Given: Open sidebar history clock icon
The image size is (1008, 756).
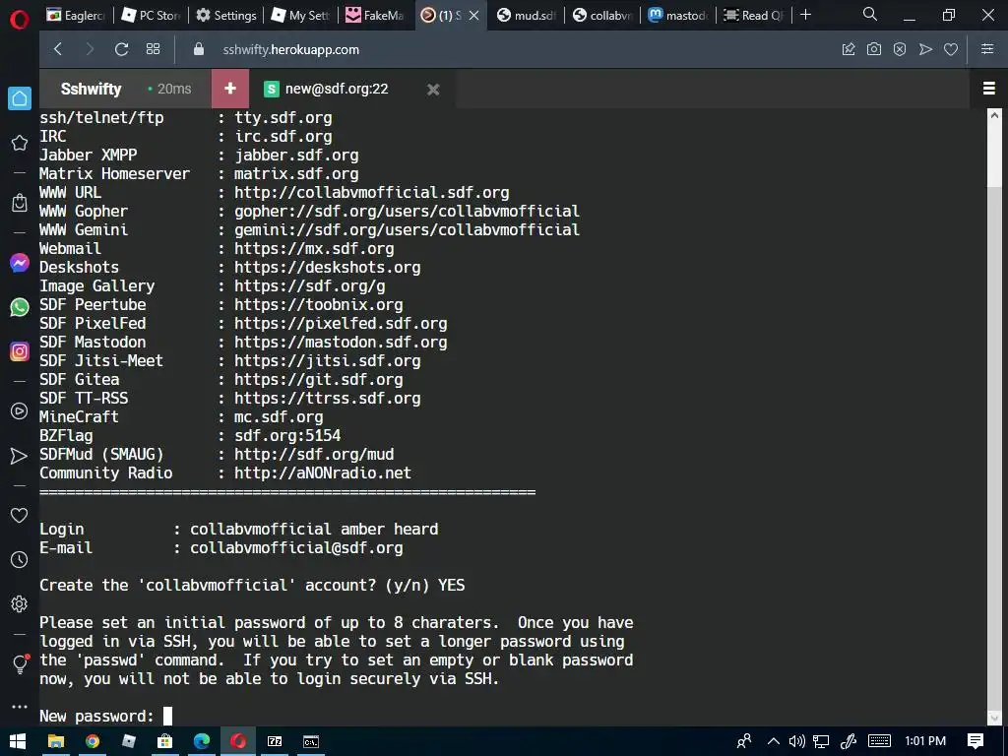Looking at the screenshot, I should pos(20,560).
